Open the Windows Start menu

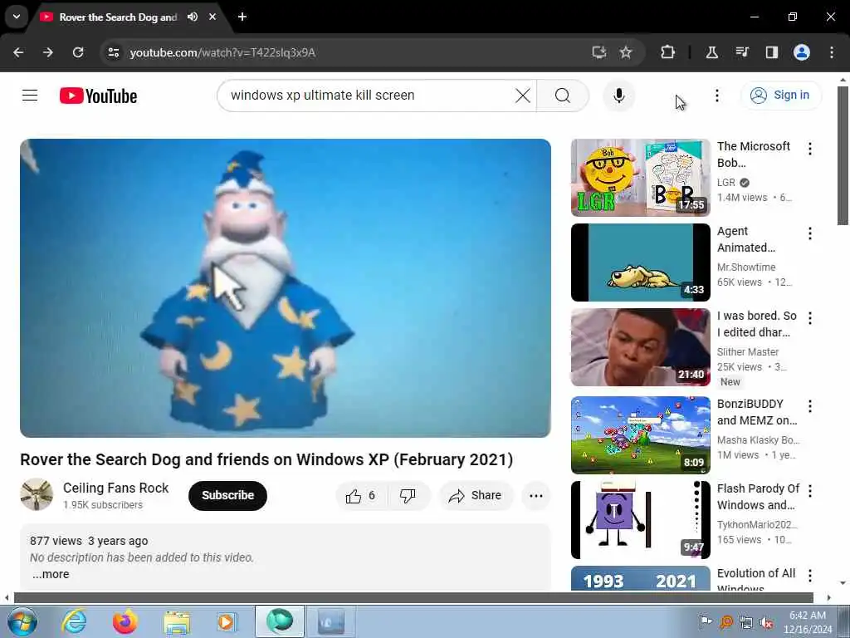[x=22, y=621]
